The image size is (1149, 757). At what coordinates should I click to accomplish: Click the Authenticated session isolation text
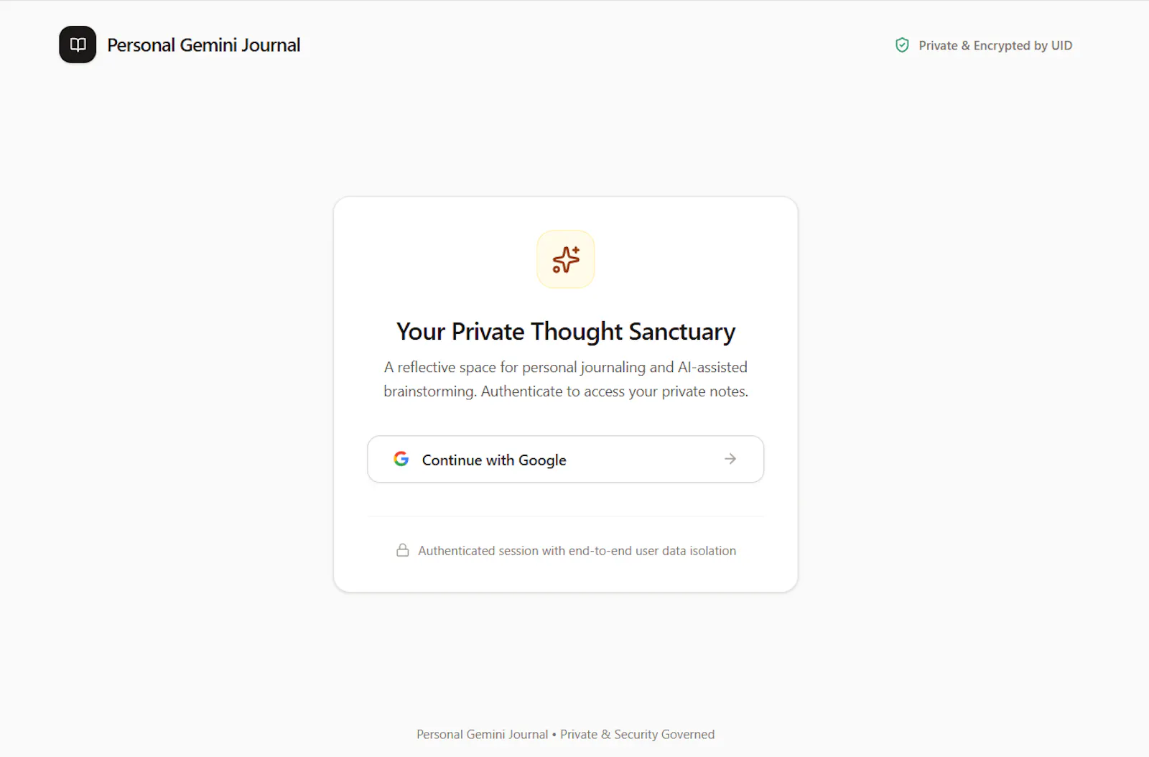(577, 551)
